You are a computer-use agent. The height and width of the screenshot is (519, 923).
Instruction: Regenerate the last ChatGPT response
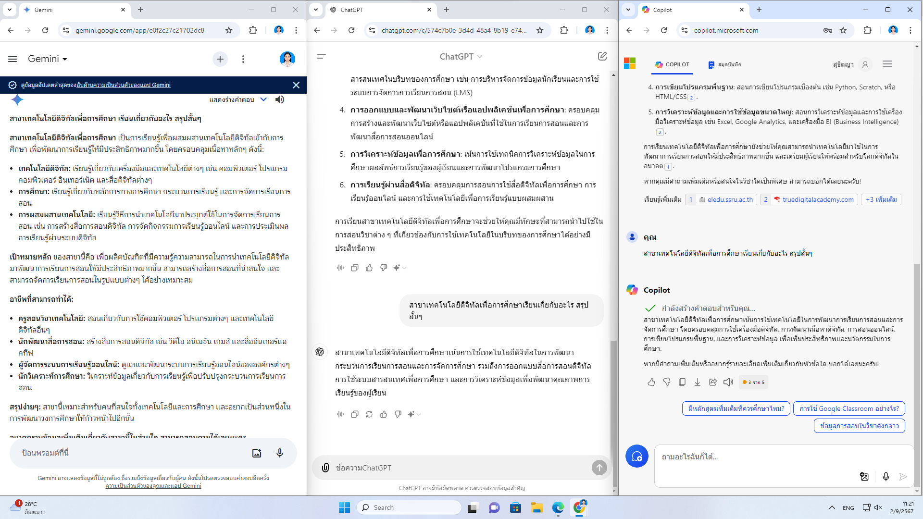(x=369, y=414)
